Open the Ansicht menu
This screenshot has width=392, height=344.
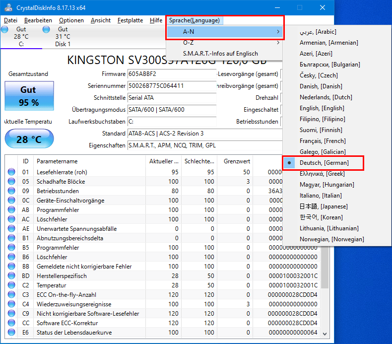click(x=101, y=20)
